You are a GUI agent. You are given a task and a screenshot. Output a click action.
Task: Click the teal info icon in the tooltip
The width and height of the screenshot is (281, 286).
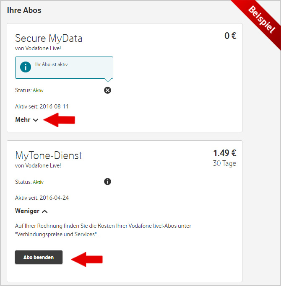click(x=26, y=67)
